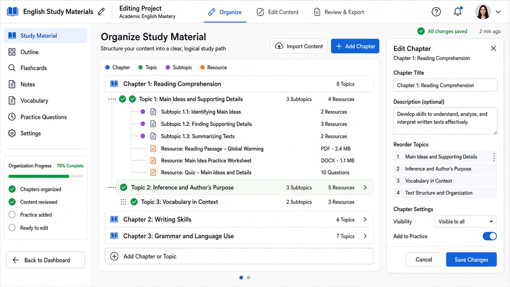
Task: Select Vocabulary in Context reorder row
Action: (x=445, y=181)
